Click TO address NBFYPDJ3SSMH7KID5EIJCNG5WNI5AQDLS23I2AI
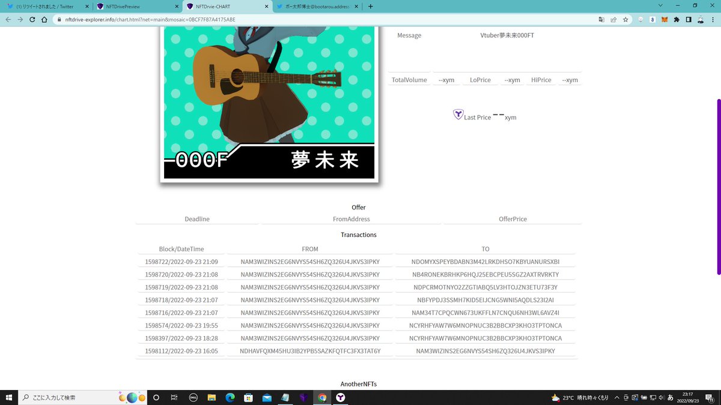 [x=485, y=300]
